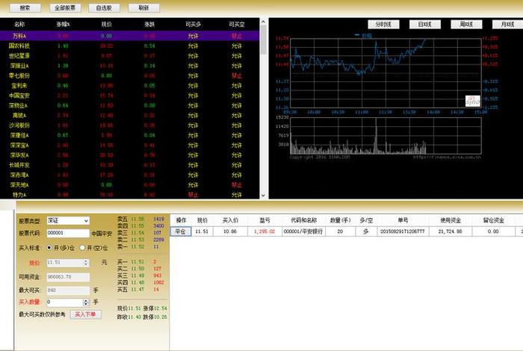
Task: Click the 使用资金 column header
Action: [451, 220]
